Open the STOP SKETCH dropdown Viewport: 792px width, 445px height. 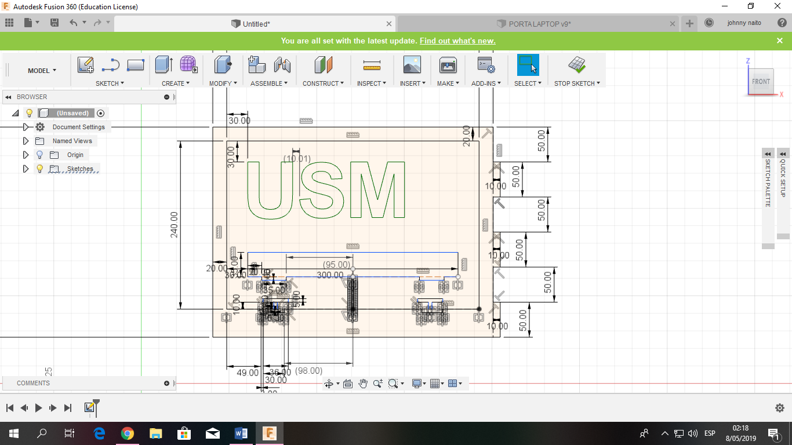tap(577, 83)
